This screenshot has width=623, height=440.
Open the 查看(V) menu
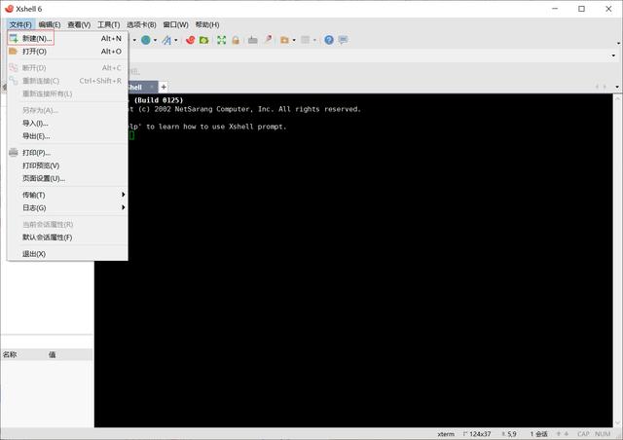(x=79, y=24)
